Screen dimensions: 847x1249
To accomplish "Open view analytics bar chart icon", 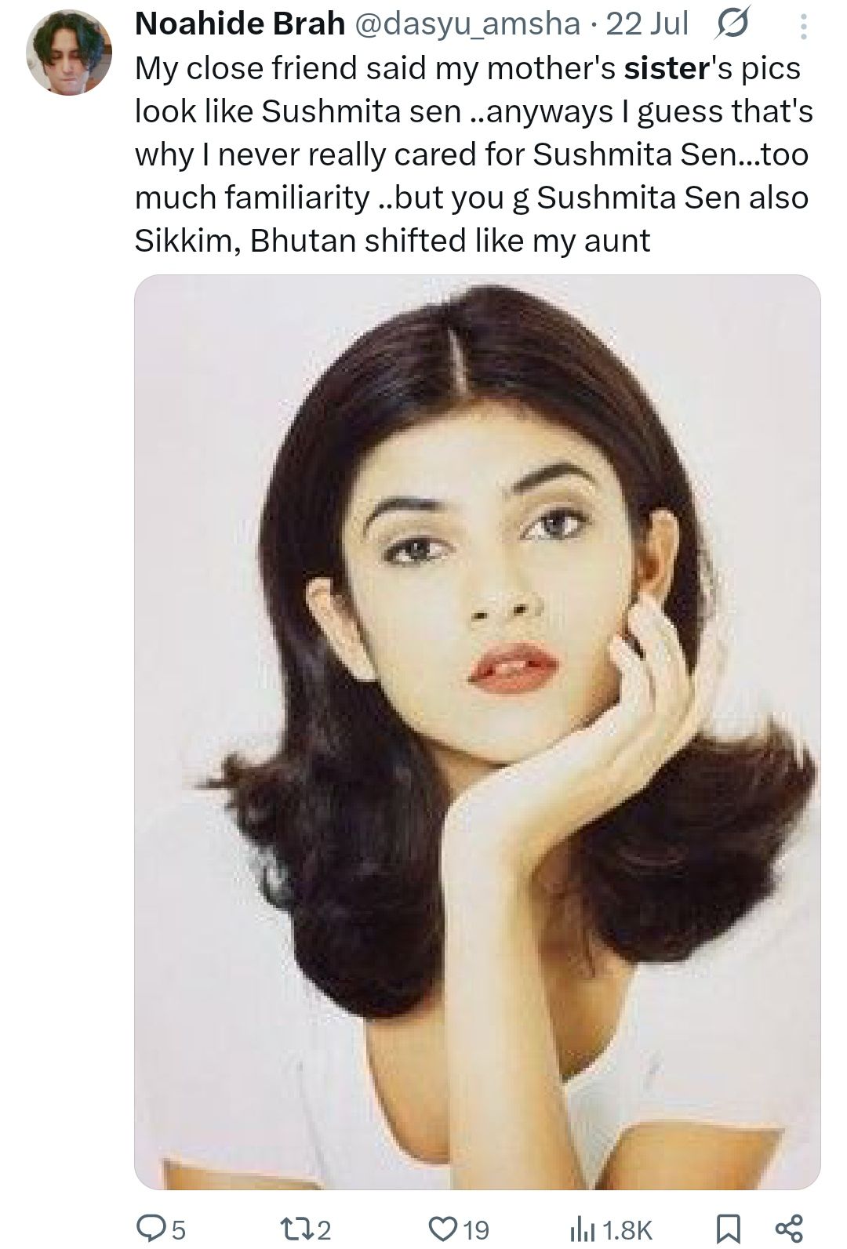I will click(579, 1229).
